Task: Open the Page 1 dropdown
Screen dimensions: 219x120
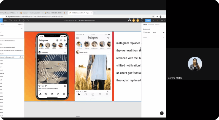Action: pyautogui.click(x=20, y=25)
